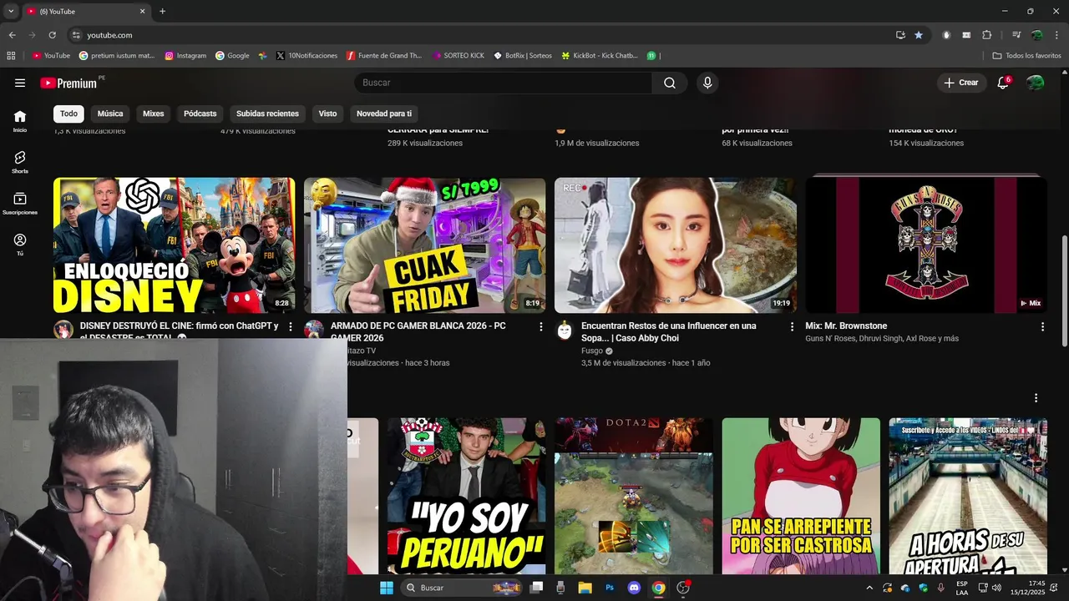Go back in browser history
1069x601 pixels.
pyautogui.click(x=12, y=35)
